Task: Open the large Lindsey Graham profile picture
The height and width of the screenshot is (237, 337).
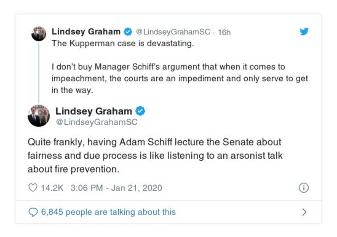Action: tap(39, 116)
